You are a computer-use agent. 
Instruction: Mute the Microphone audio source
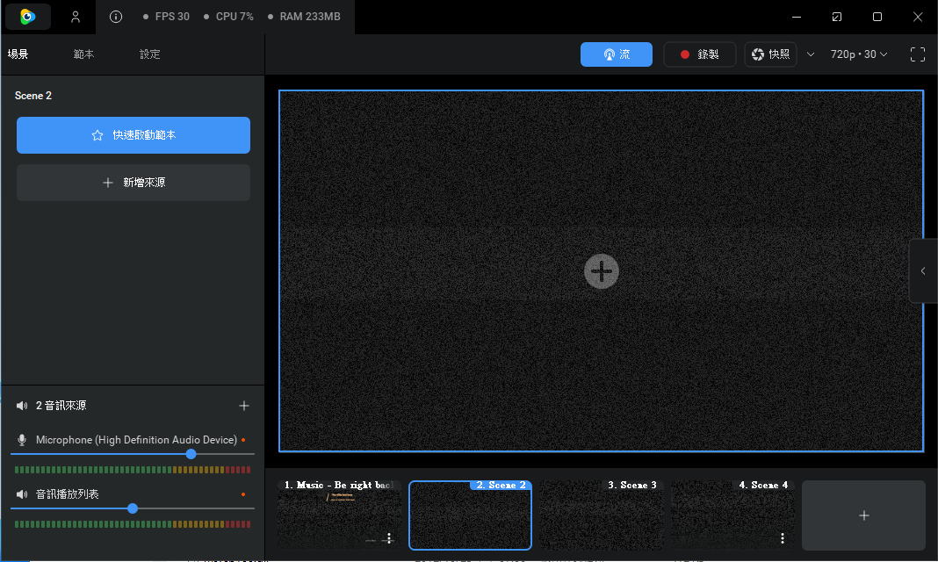click(22, 440)
